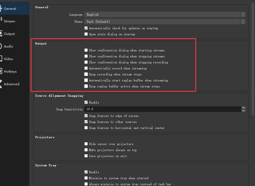
Task: Go to the Advanced settings tab
Action: click(x=15, y=84)
